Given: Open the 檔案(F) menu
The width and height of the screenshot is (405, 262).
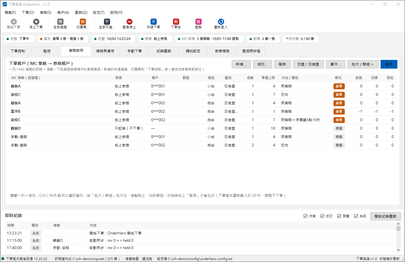Looking at the screenshot, I should coord(10,12).
